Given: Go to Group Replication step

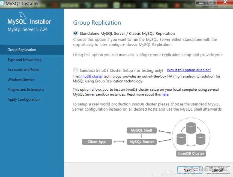Looking at the screenshot, I should click(x=32, y=50).
